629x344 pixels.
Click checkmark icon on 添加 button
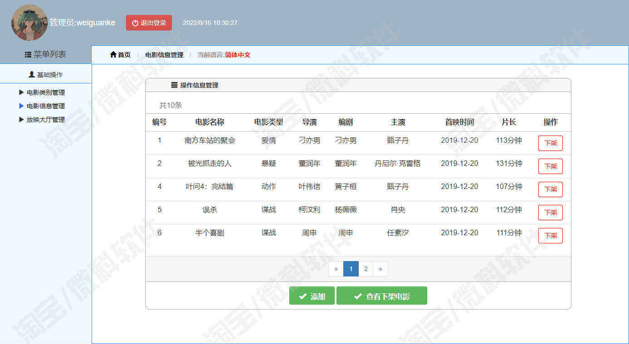pos(303,296)
